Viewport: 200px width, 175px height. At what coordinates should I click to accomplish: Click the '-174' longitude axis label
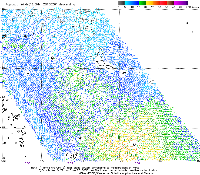point(81,161)
